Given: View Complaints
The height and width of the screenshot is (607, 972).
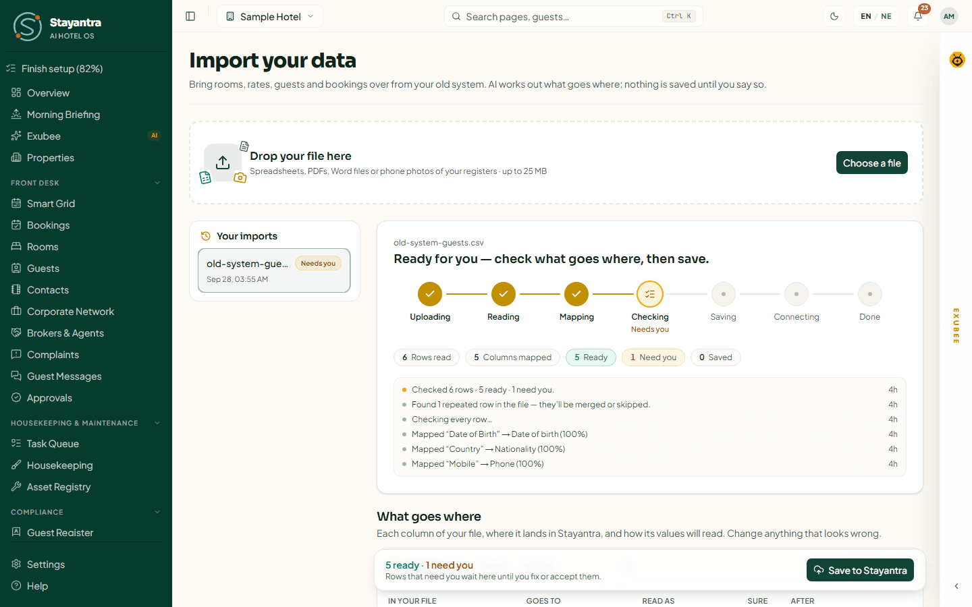Looking at the screenshot, I should (x=86, y=355).
